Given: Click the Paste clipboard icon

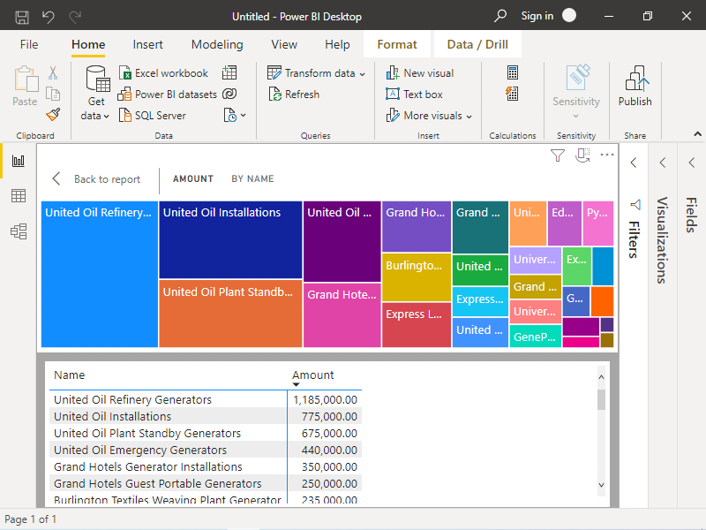Looking at the screenshot, I should click(26, 80).
